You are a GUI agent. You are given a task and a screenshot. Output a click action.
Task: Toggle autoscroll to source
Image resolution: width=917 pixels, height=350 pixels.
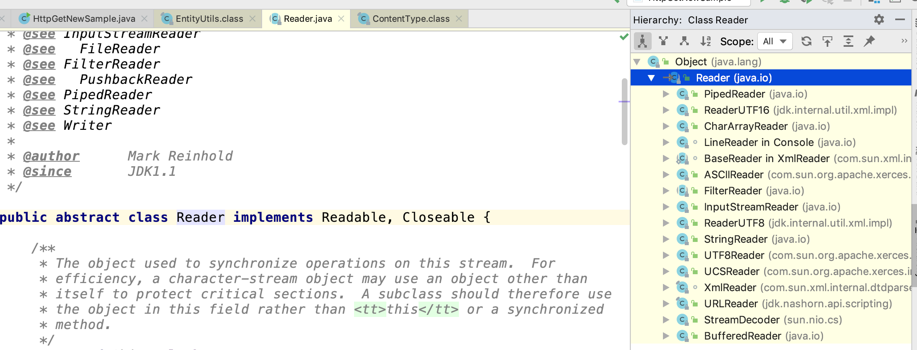[827, 41]
